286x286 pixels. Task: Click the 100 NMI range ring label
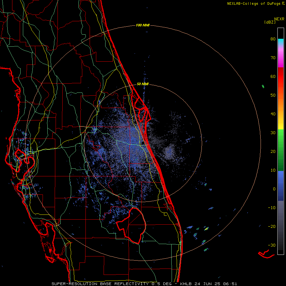point(143,25)
